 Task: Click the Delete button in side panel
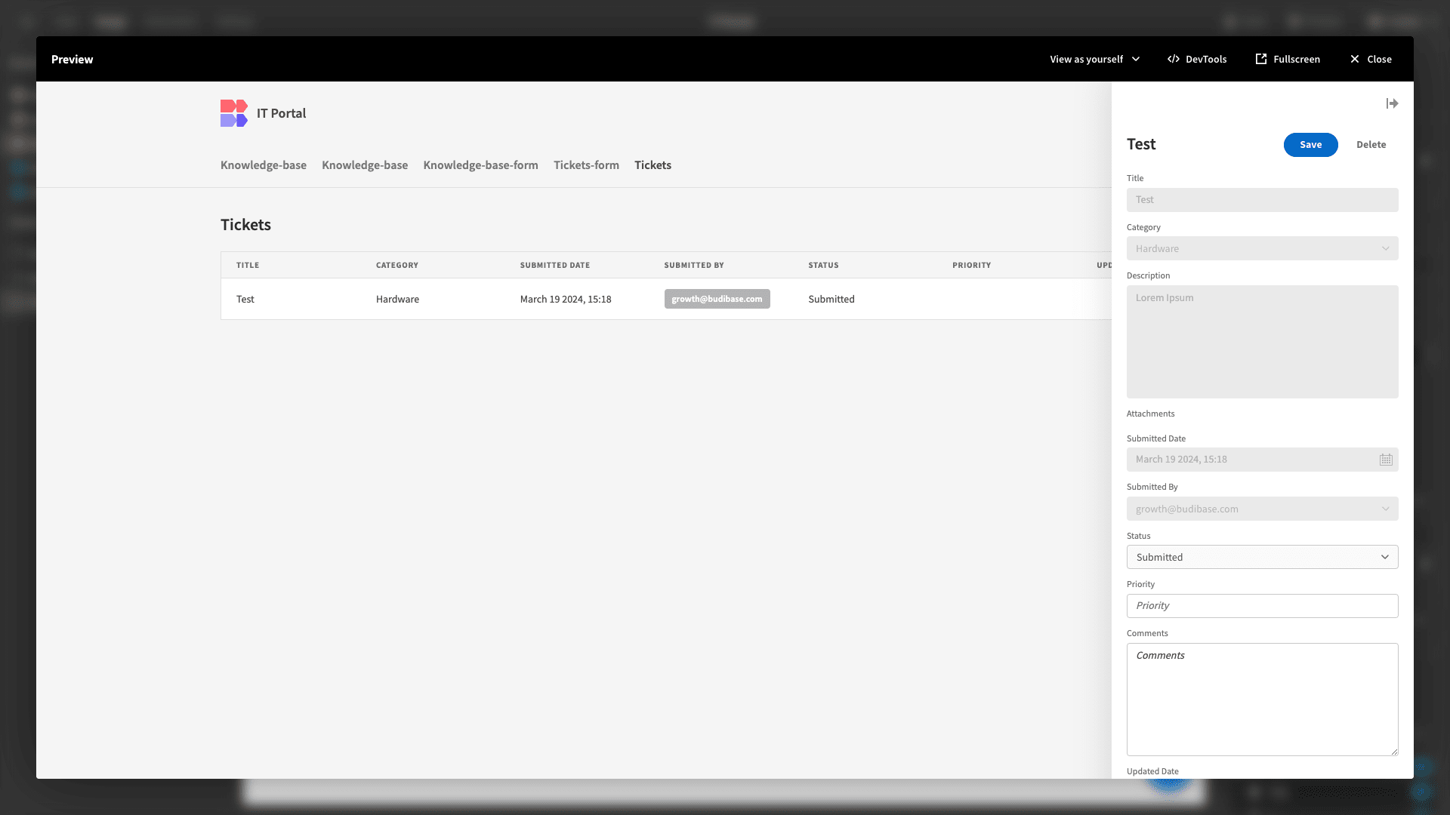coord(1371,145)
